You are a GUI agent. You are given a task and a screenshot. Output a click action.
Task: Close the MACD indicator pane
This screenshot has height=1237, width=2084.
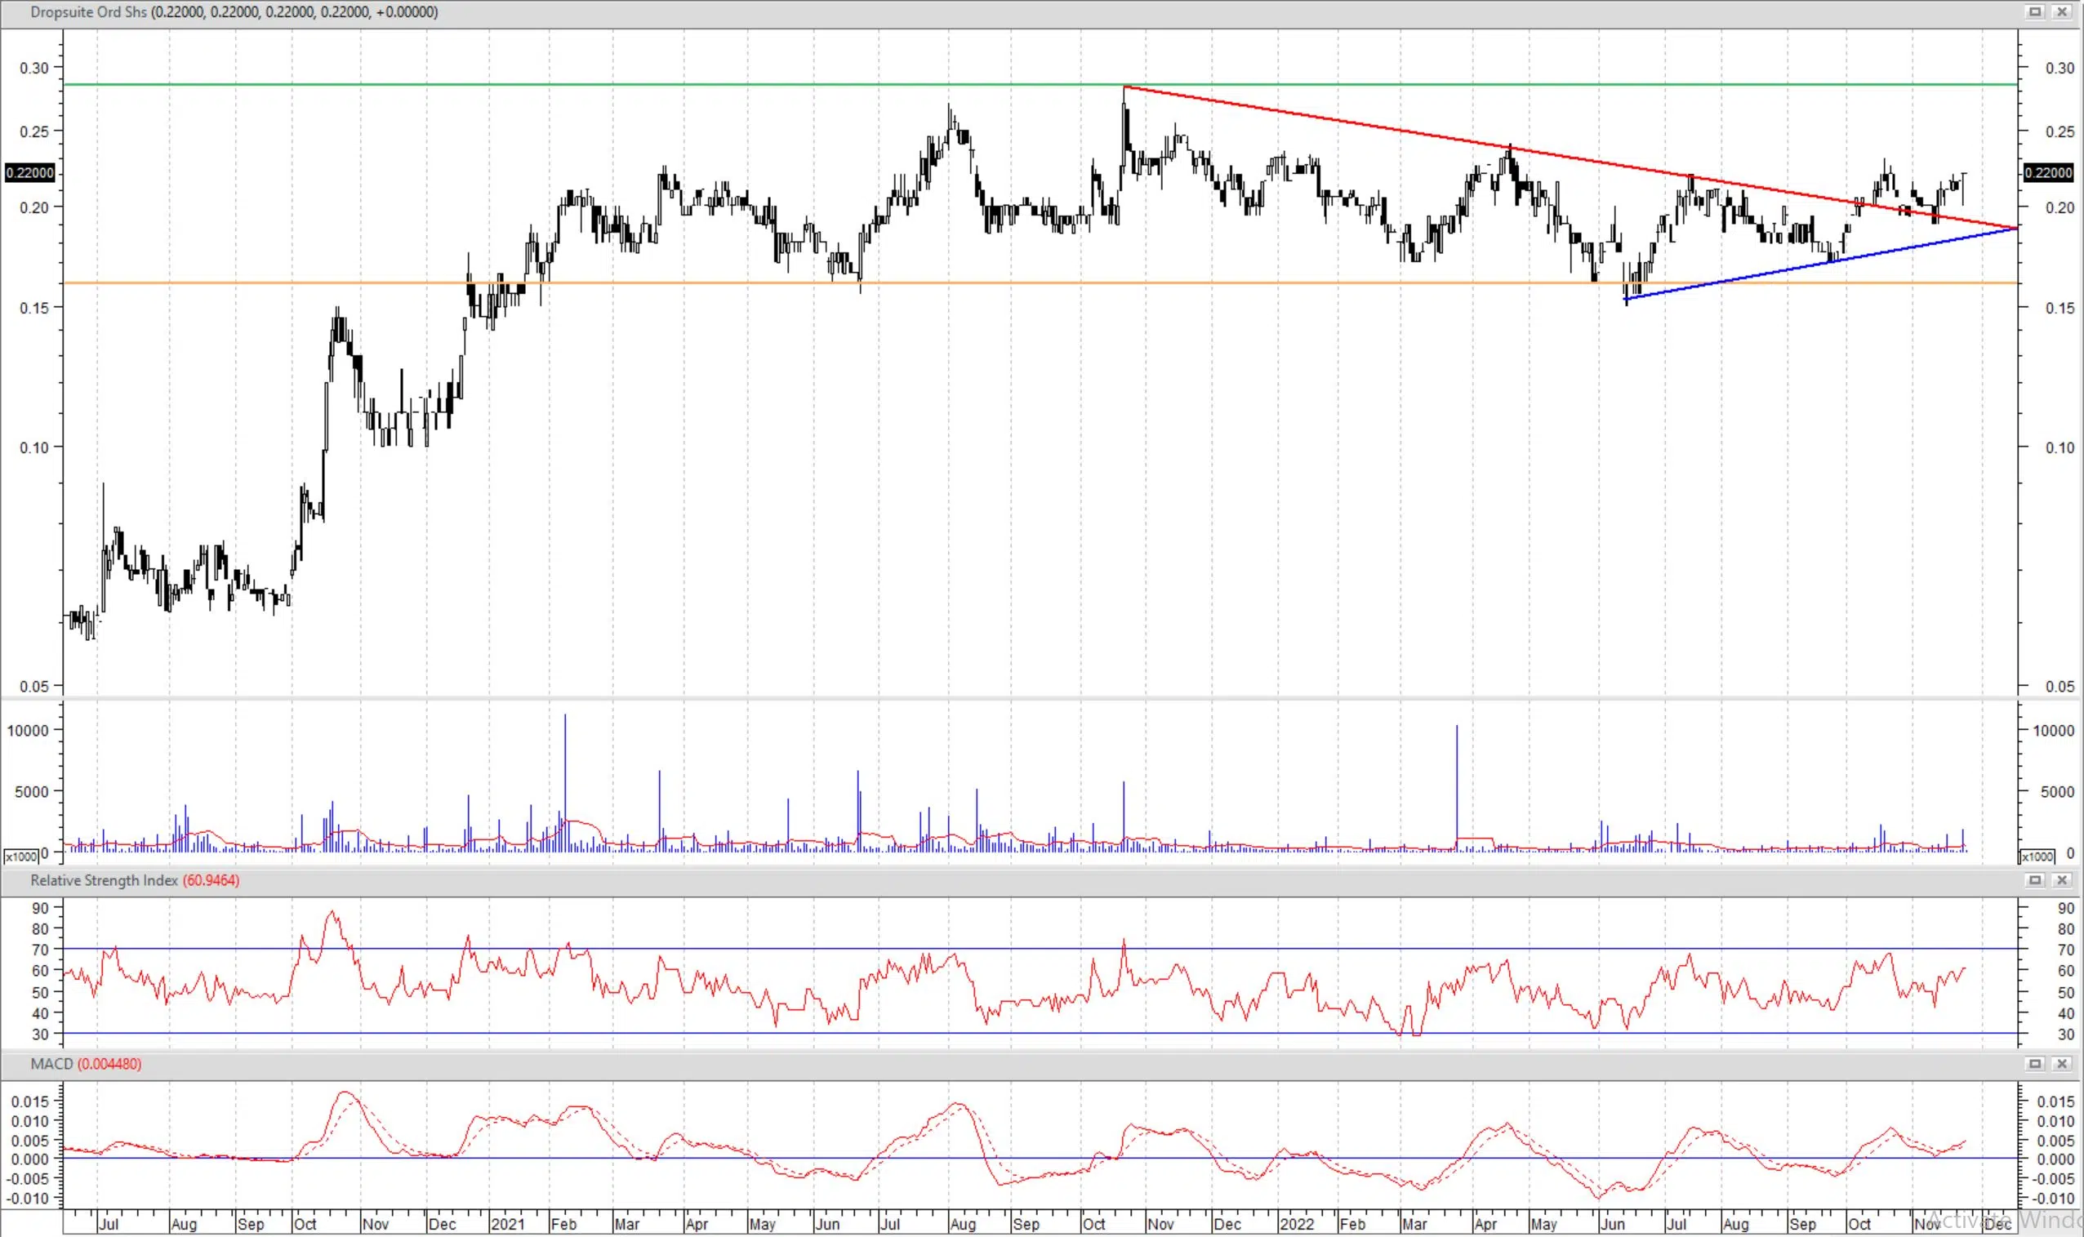[2061, 1064]
